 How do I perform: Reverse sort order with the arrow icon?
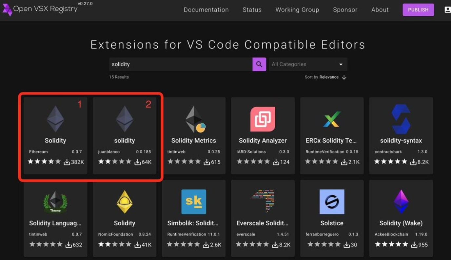coord(344,77)
